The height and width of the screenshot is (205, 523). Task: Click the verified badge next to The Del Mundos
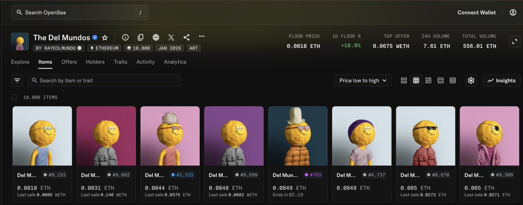pyautogui.click(x=95, y=37)
